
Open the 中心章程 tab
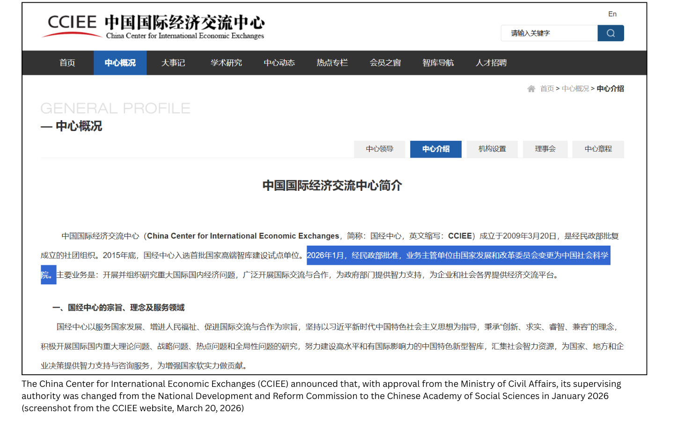point(598,149)
